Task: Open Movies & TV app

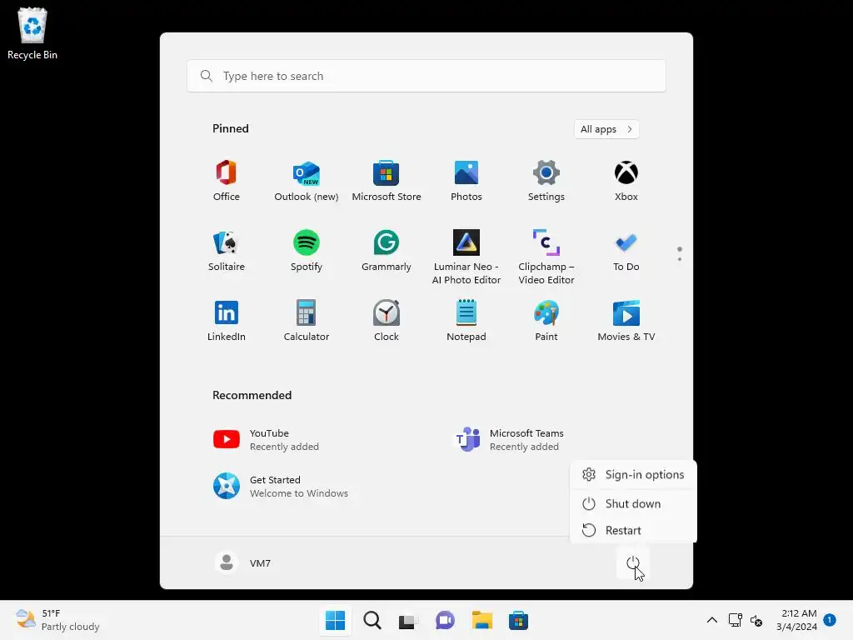Action: click(626, 321)
